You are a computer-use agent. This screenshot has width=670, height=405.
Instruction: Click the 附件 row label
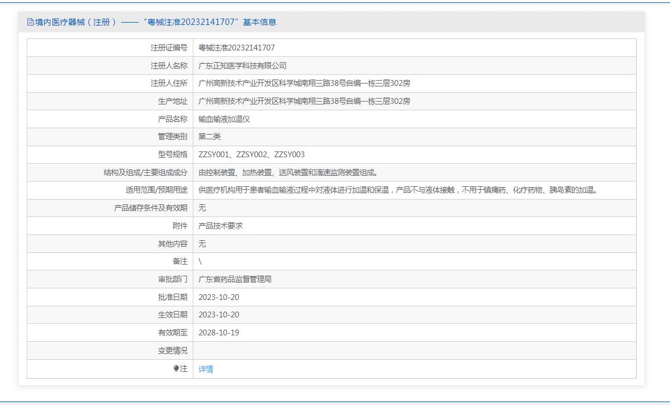(180, 226)
